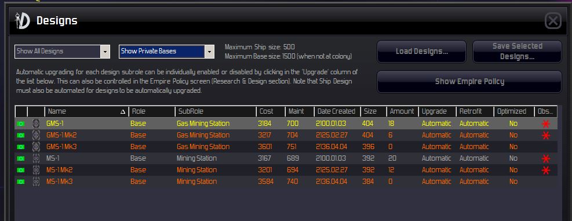Viewport: 572px width, 221px height.
Task: Sort designs by the Obs... column header
Action: (545, 111)
